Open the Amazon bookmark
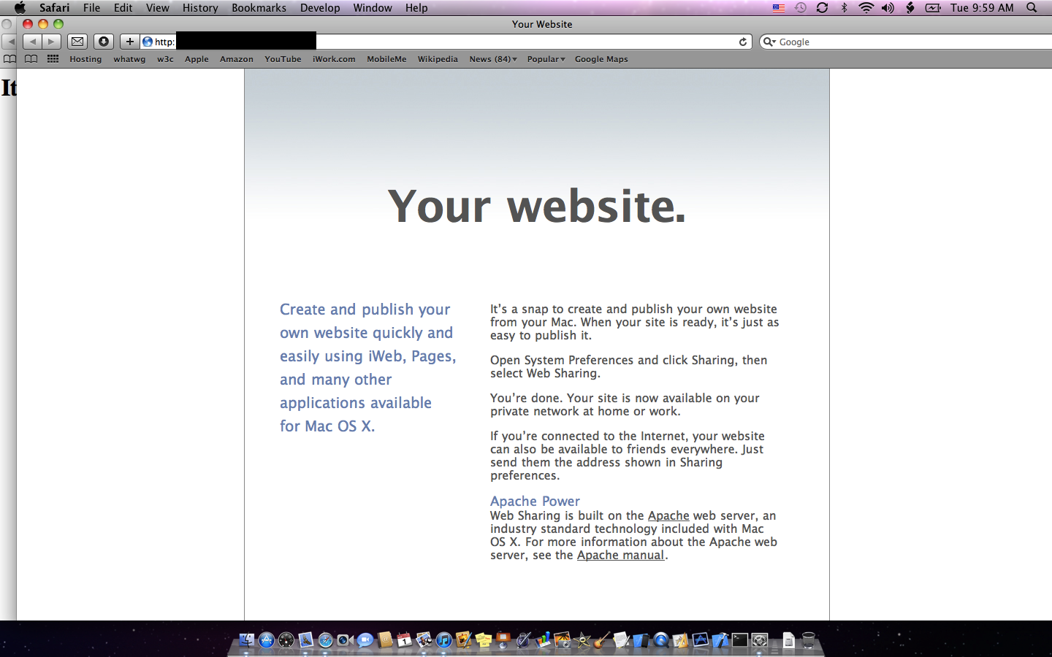The height and width of the screenshot is (657, 1052). tap(237, 59)
